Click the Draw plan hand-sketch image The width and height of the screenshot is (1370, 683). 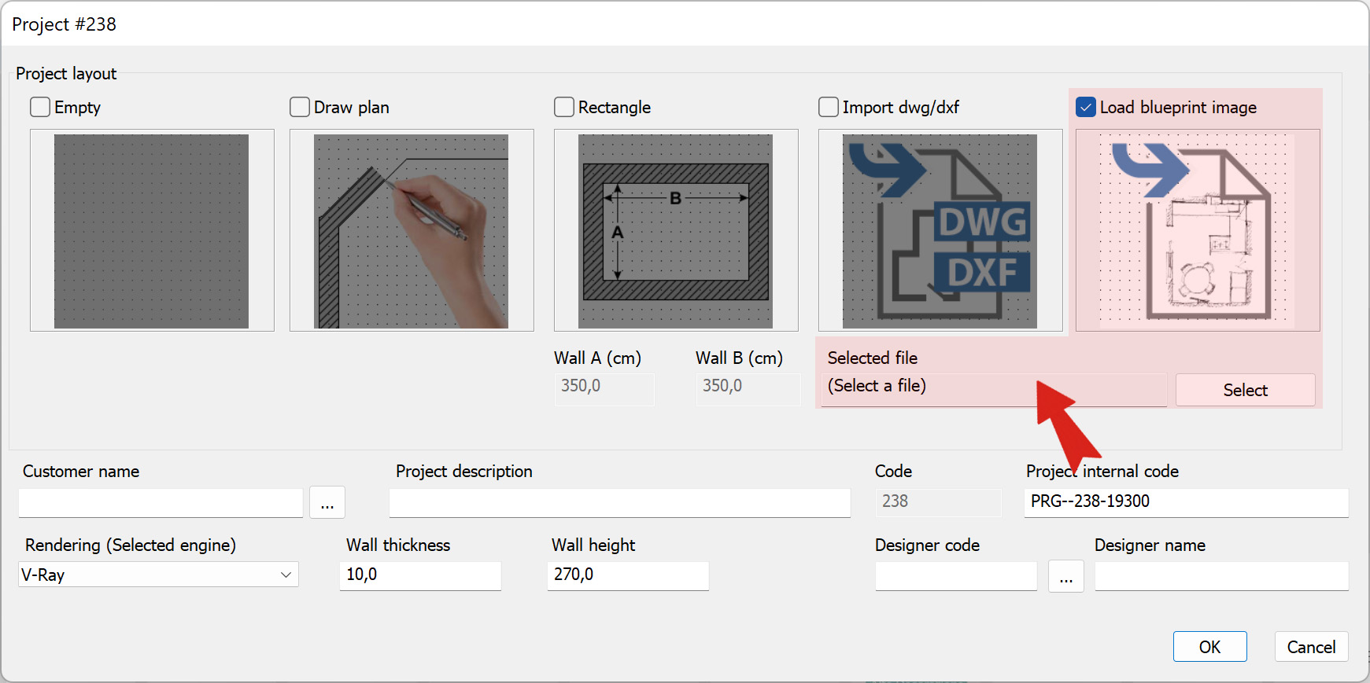coord(412,230)
